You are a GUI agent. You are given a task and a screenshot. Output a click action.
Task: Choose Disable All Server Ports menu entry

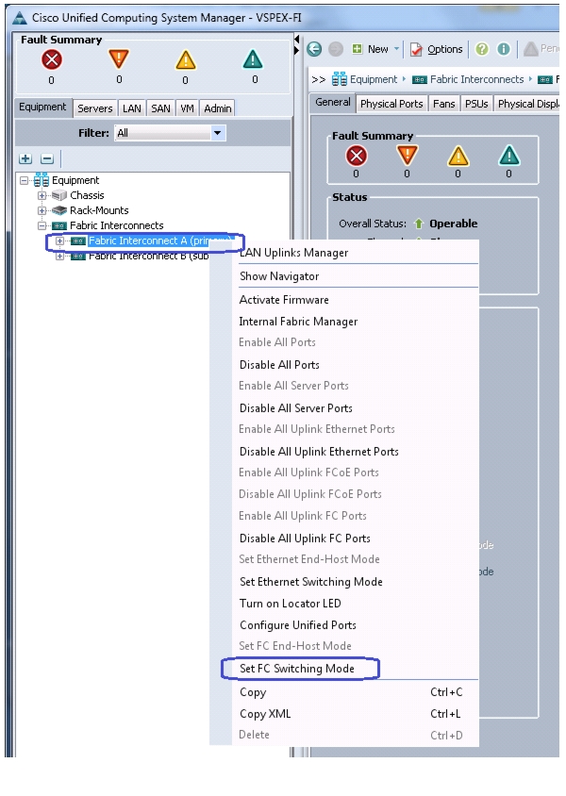point(296,408)
